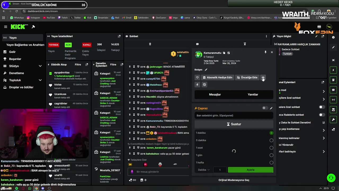Viewport: 339px width, 191px height.
Task: Open the Sohbet panel three-dot menu
Action: pos(266,36)
